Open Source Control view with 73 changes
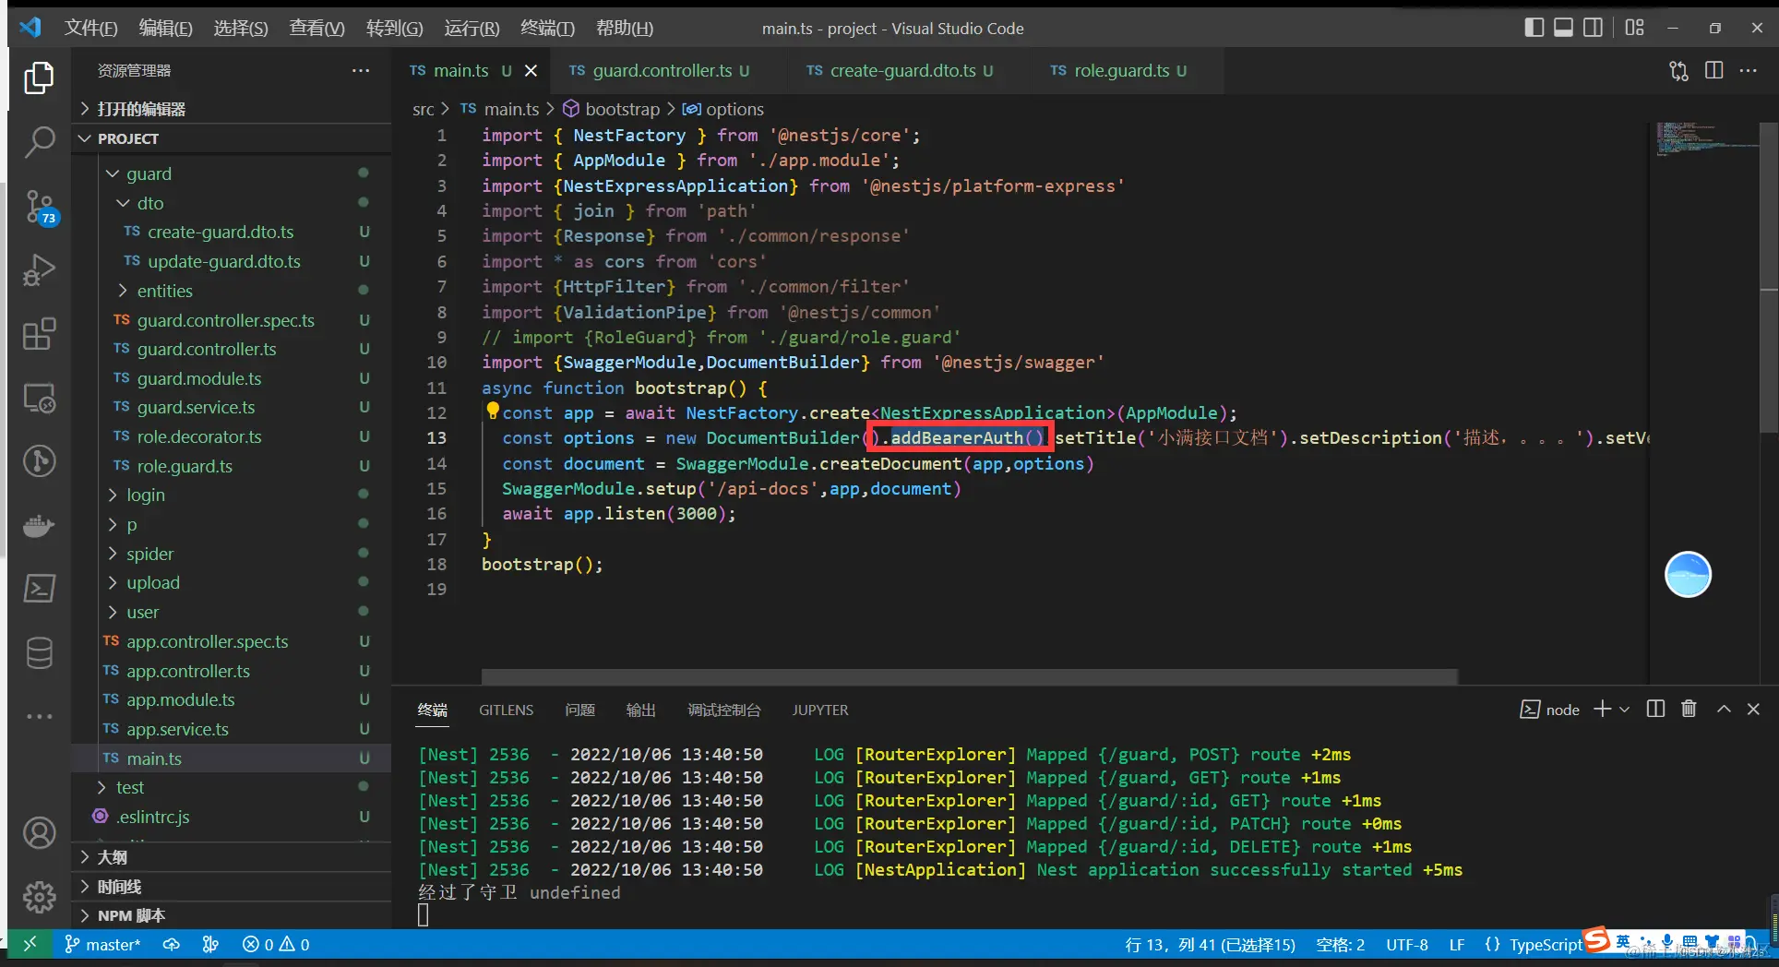Viewport: 1779px width, 967px height. click(x=39, y=207)
